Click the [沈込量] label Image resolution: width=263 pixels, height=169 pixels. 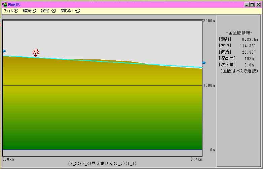pyautogui.click(x=227, y=65)
